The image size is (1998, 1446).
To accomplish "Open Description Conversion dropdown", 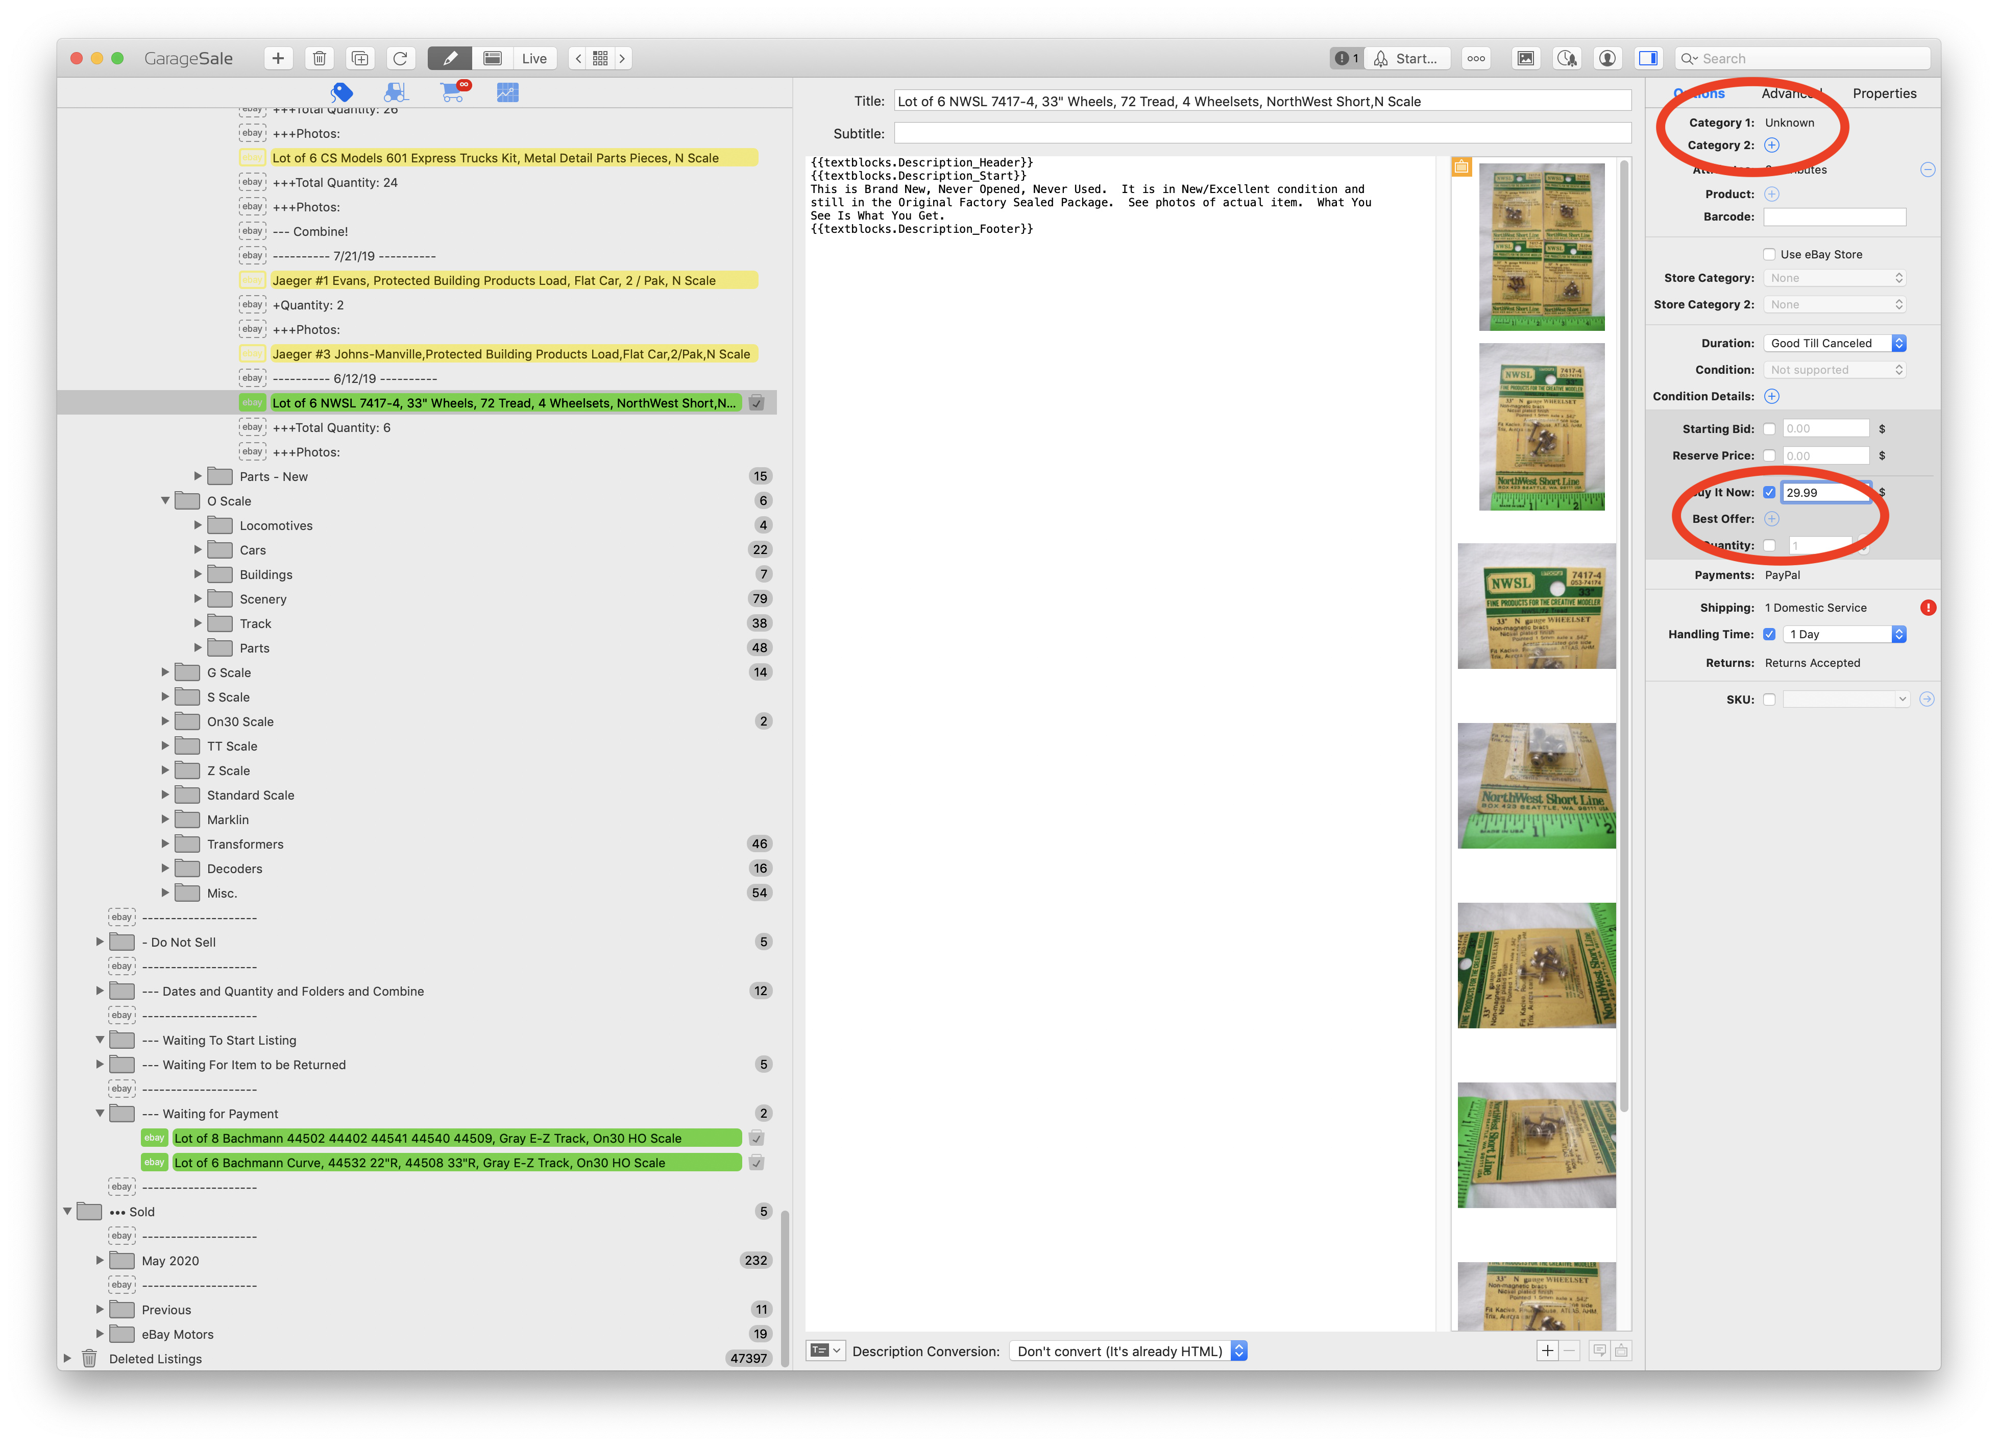I will click(x=1128, y=1352).
